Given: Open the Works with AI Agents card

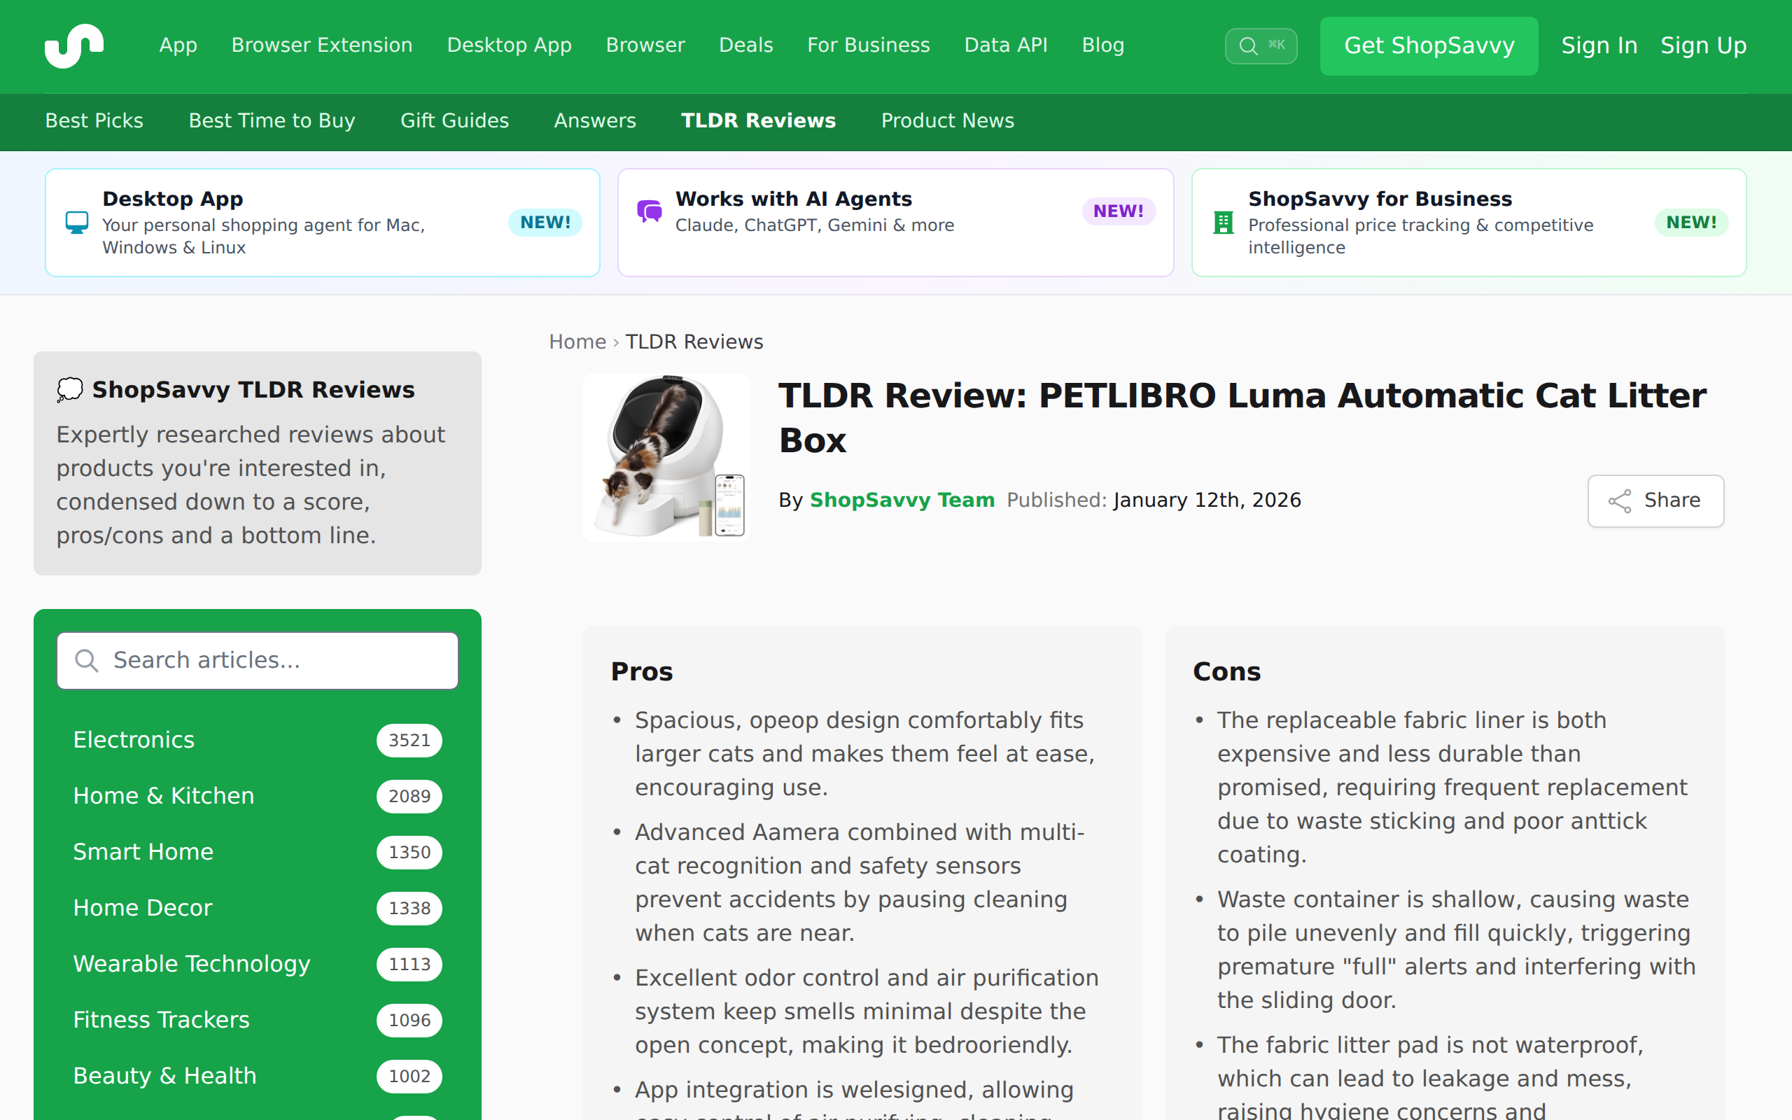Looking at the screenshot, I should pyautogui.click(x=895, y=222).
